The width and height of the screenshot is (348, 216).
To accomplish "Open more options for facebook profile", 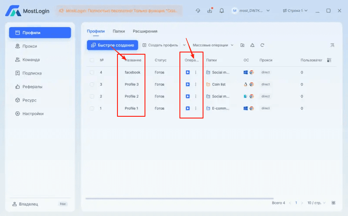I will [196, 72].
